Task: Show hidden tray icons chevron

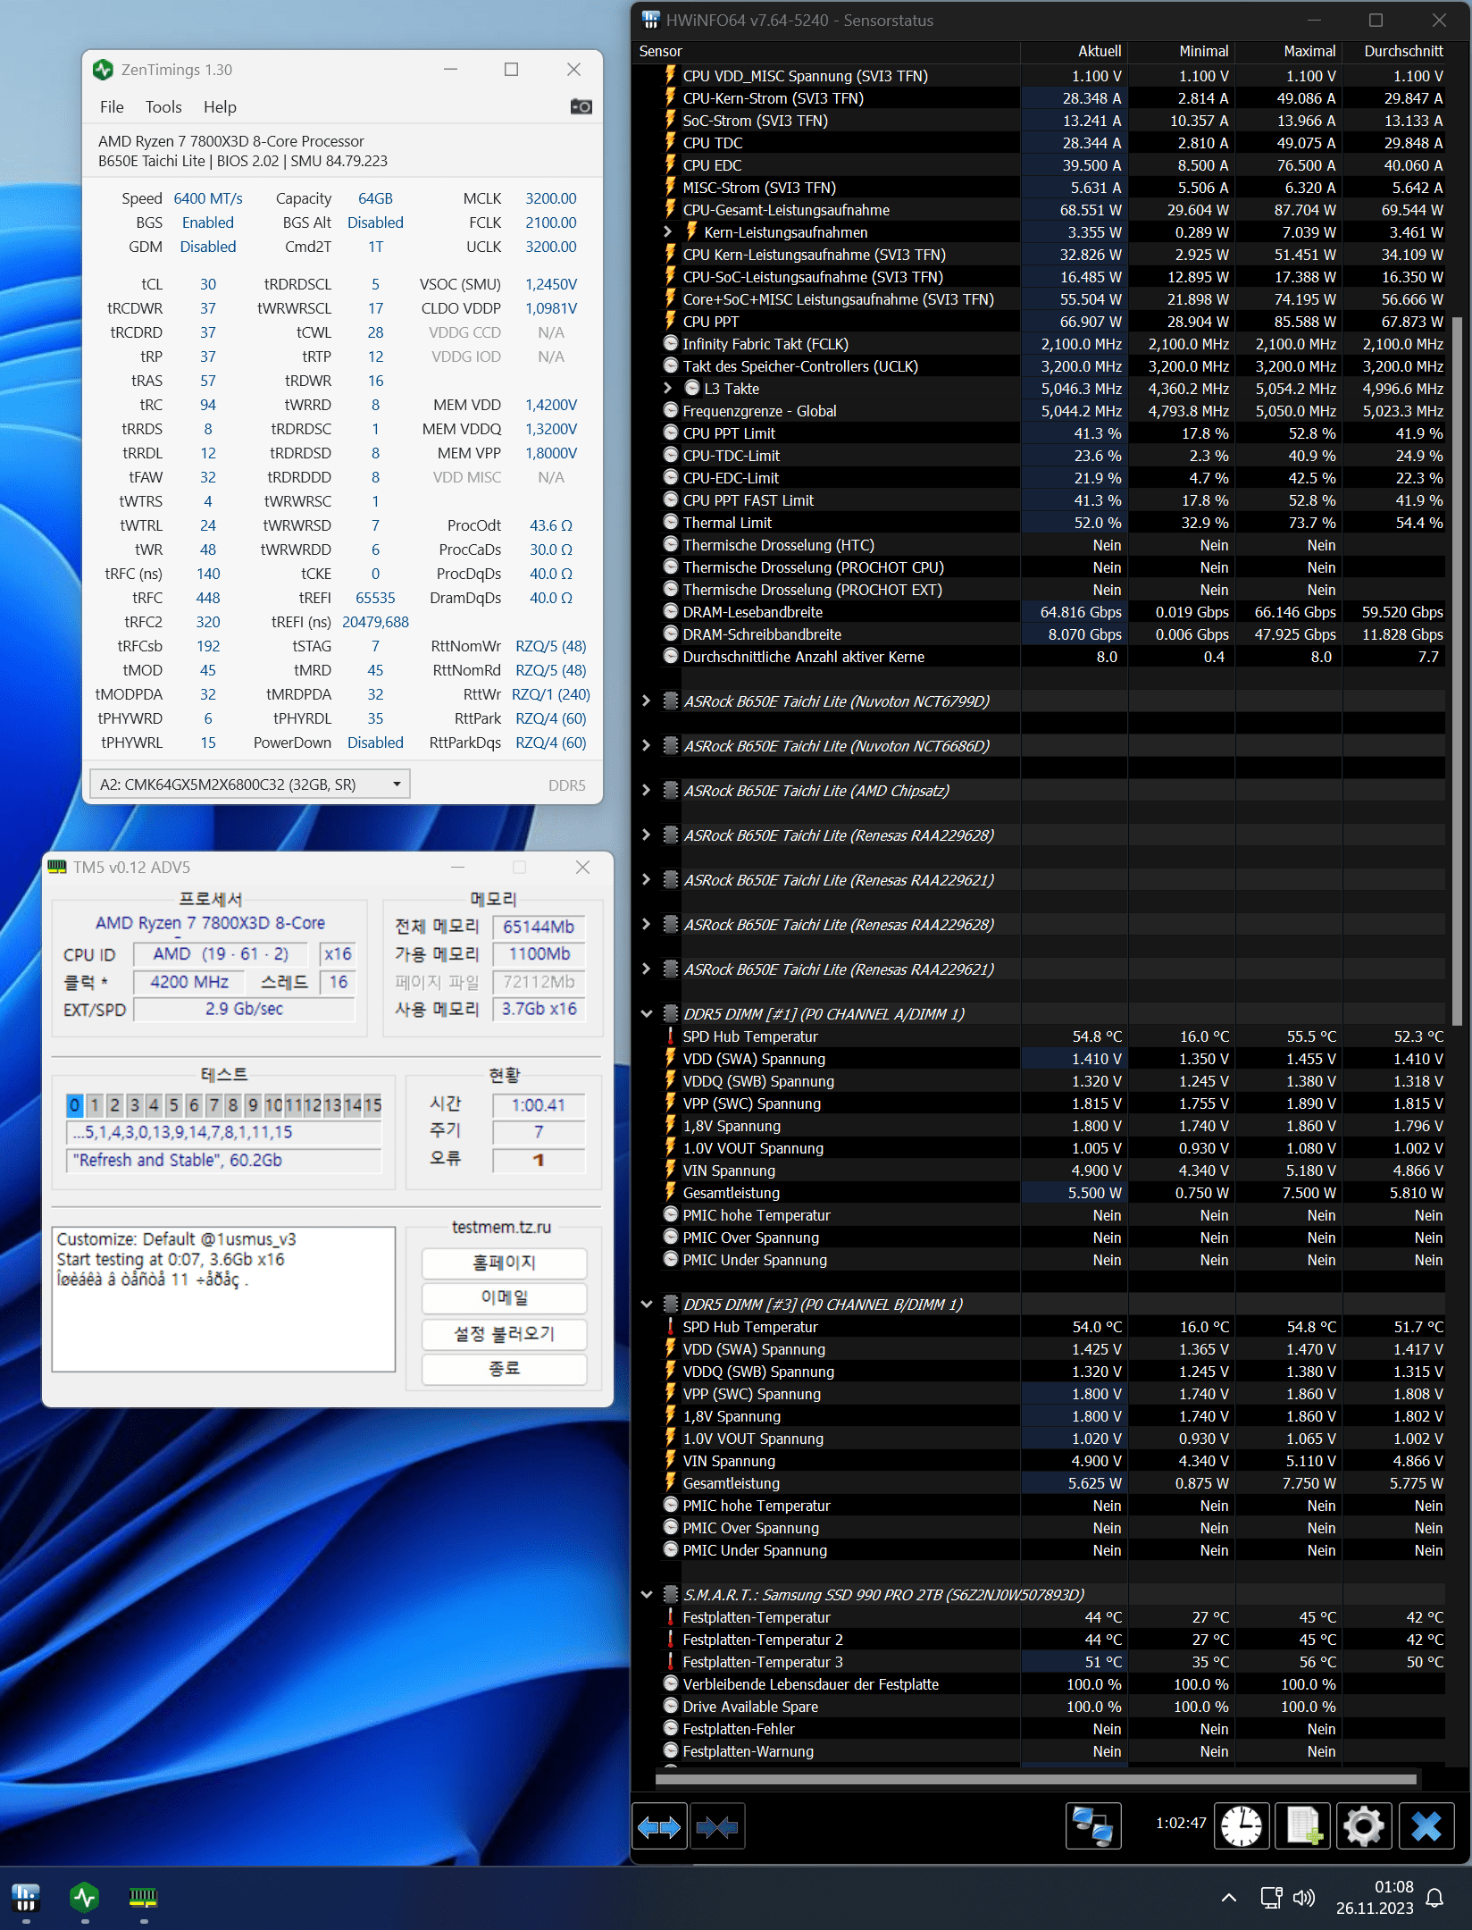Action: [1229, 1898]
